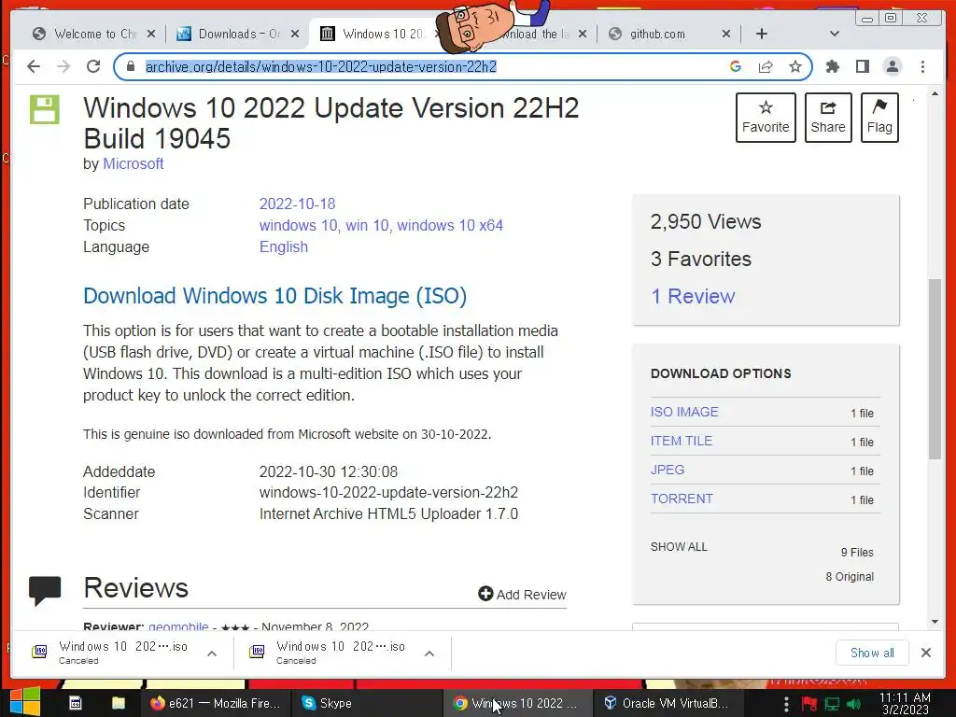Image resolution: width=956 pixels, height=717 pixels.
Task: Open the Microsoft author link
Action: click(133, 164)
